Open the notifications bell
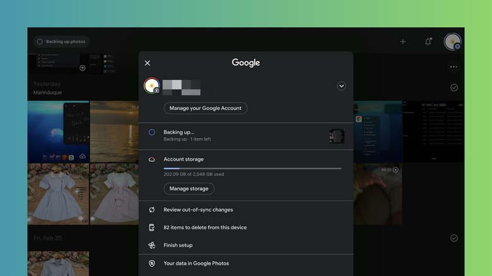Viewport: 492px width, 276px height. tap(428, 42)
